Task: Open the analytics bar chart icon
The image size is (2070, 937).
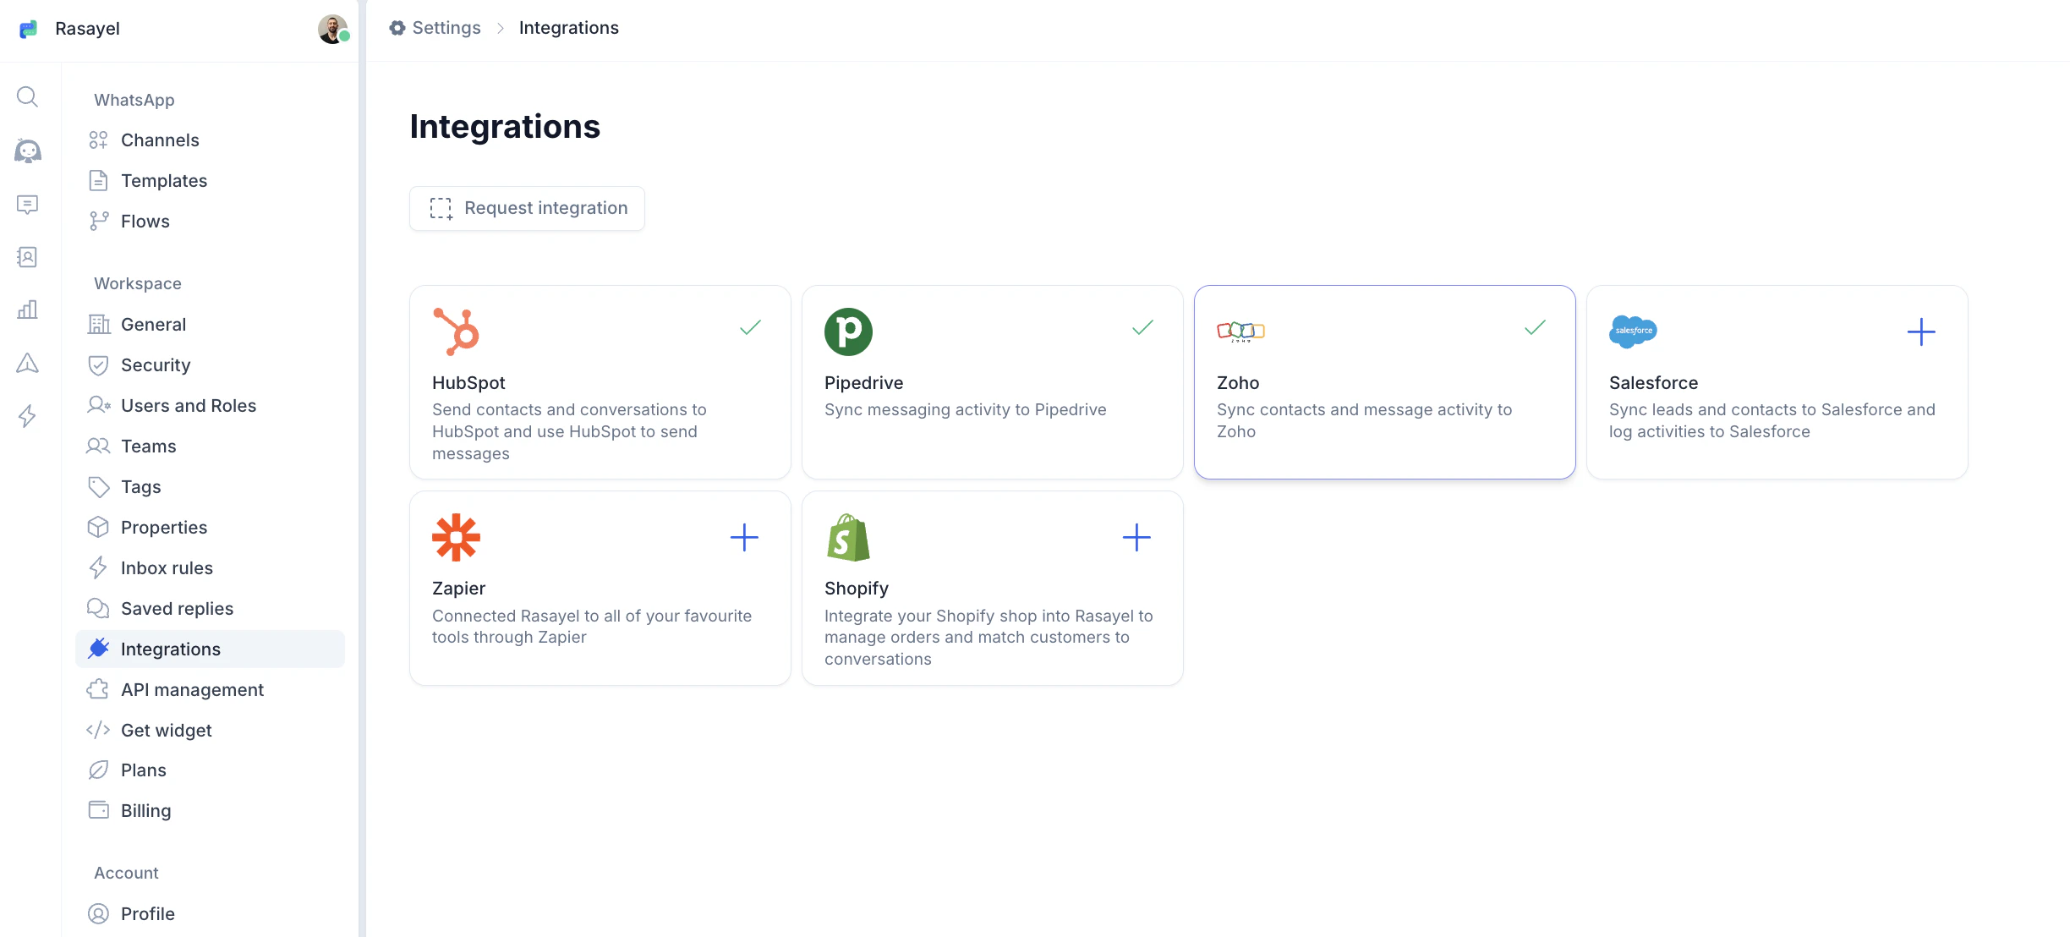Action: pyautogui.click(x=27, y=310)
